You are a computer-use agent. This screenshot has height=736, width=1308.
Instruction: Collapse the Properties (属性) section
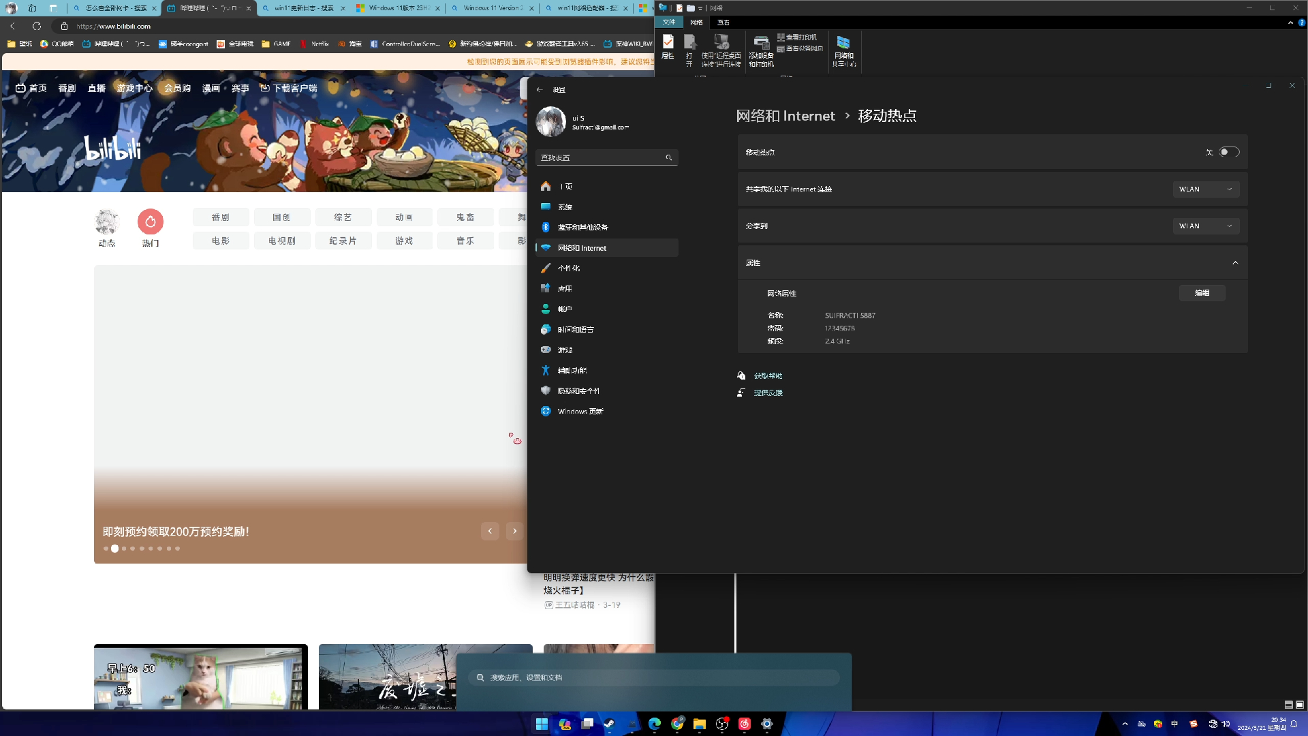(x=1235, y=262)
